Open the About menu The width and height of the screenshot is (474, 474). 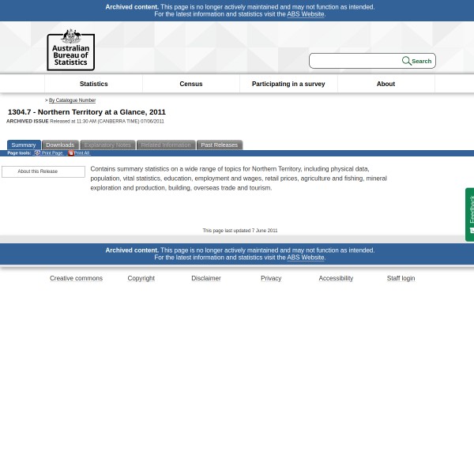coord(386,84)
